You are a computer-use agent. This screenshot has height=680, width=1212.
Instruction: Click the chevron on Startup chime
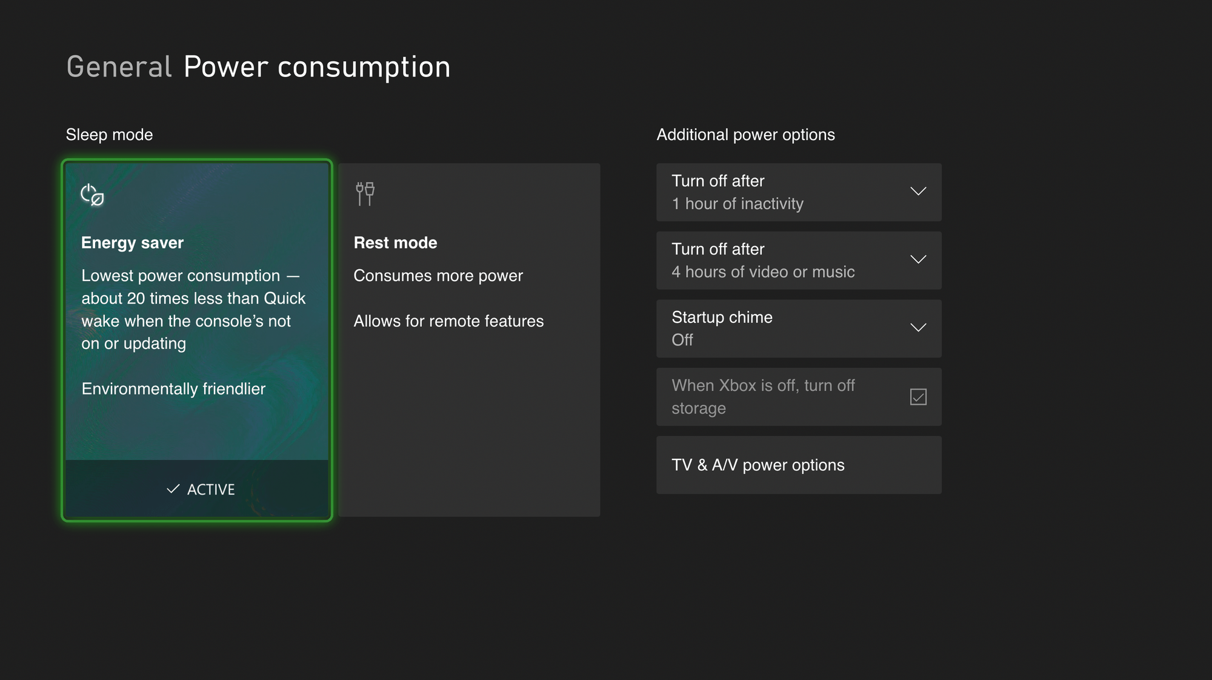(919, 328)
